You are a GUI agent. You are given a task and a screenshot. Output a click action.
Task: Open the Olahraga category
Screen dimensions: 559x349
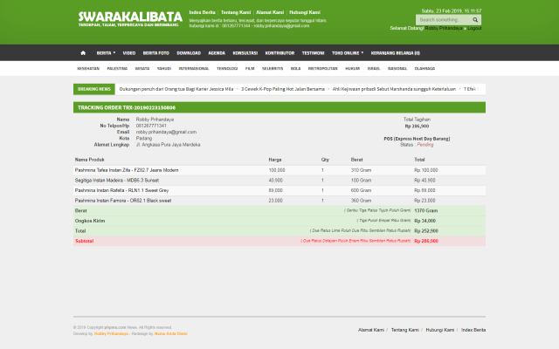(x=425, y=67)
